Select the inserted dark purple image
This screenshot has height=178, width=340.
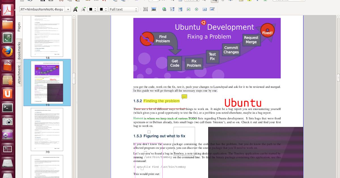[x=256, y=153]
